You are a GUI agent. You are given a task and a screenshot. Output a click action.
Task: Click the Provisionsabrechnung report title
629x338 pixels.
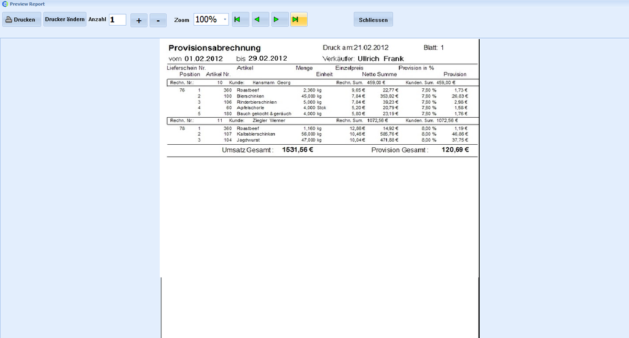pos(214,48)
